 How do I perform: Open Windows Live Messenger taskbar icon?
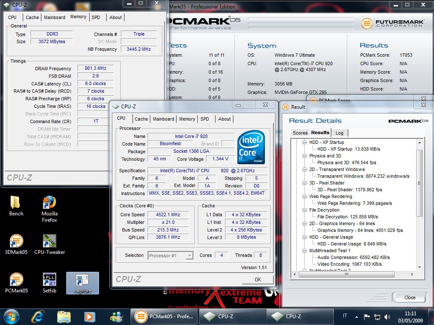[116, 317]
